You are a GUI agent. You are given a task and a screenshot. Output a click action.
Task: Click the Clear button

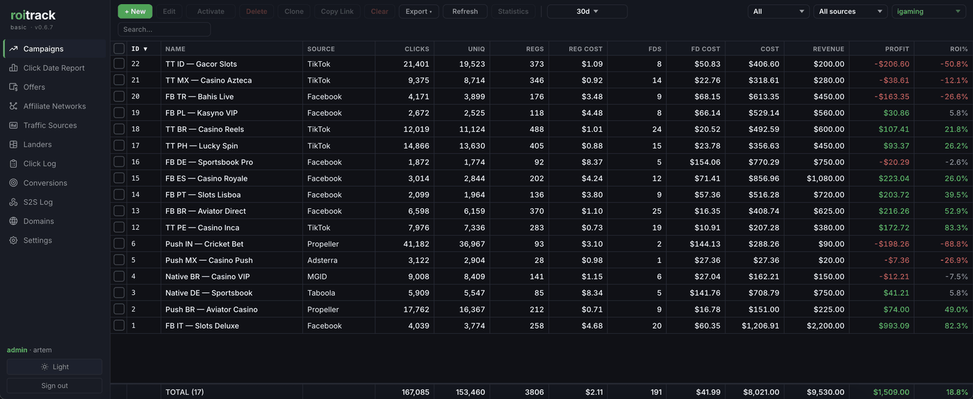379,11
